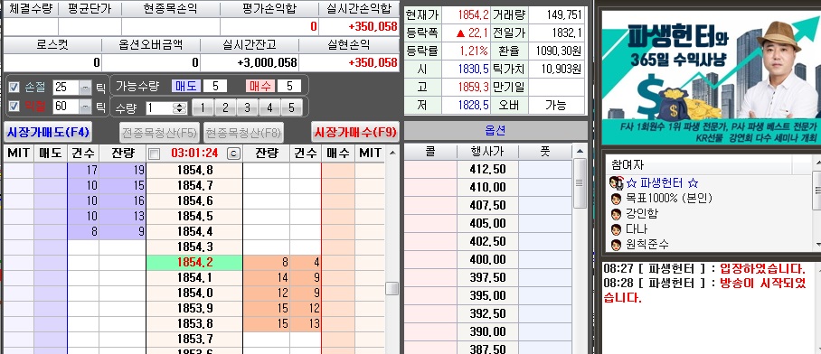821x354 pixels.
Task: Set quantity with preset button 4
Action: (x=269, y=107)
